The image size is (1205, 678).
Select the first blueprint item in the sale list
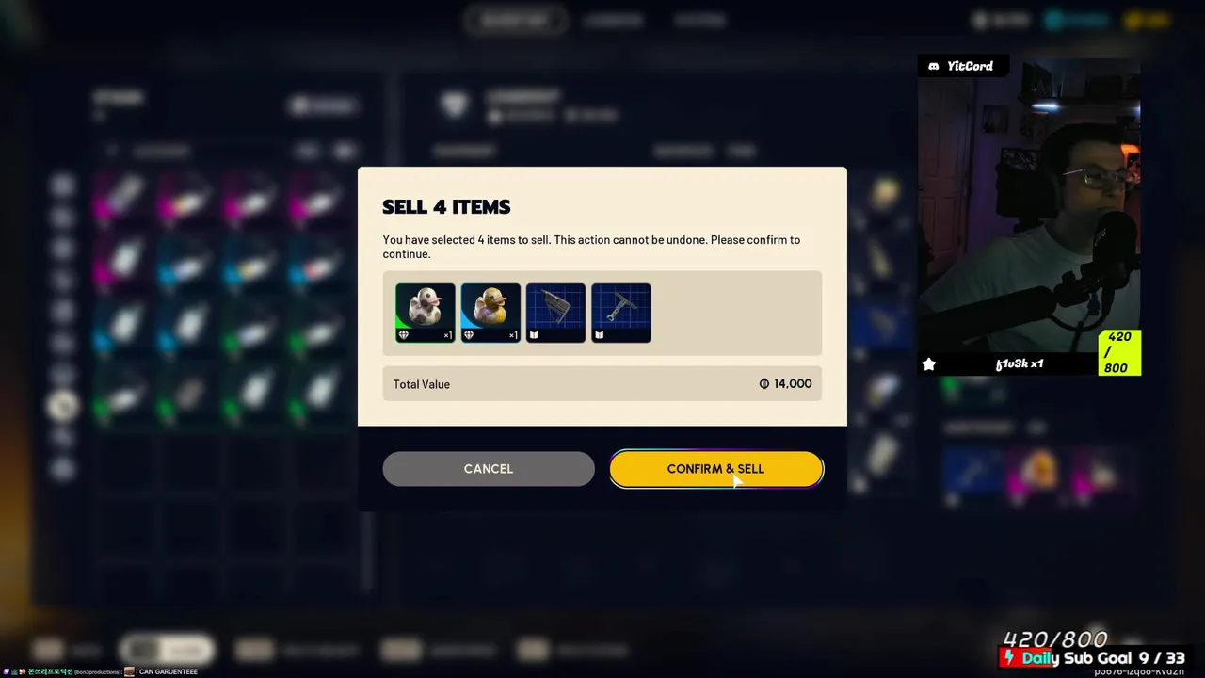point(555,313)
